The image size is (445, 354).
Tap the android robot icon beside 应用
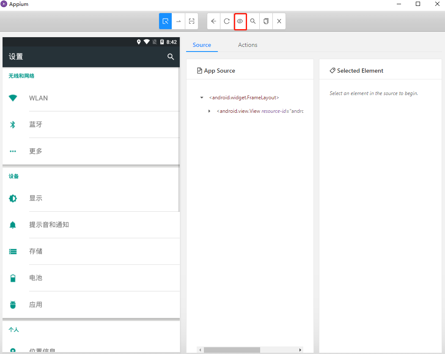[x=13, y=305]
